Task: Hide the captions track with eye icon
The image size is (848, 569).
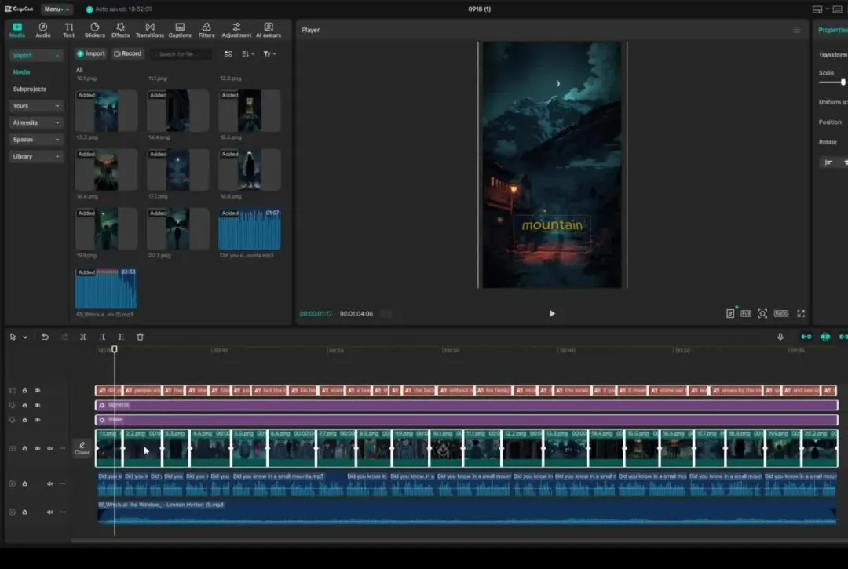Action: point(37,390)
